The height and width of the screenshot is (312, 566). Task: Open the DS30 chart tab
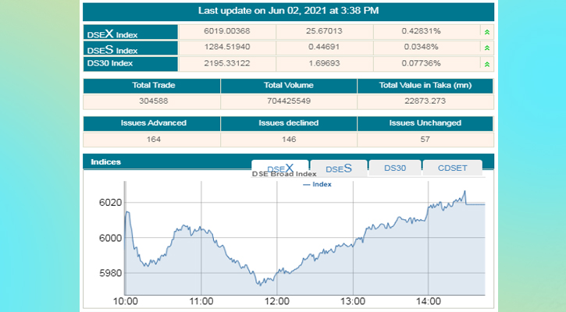394,168
